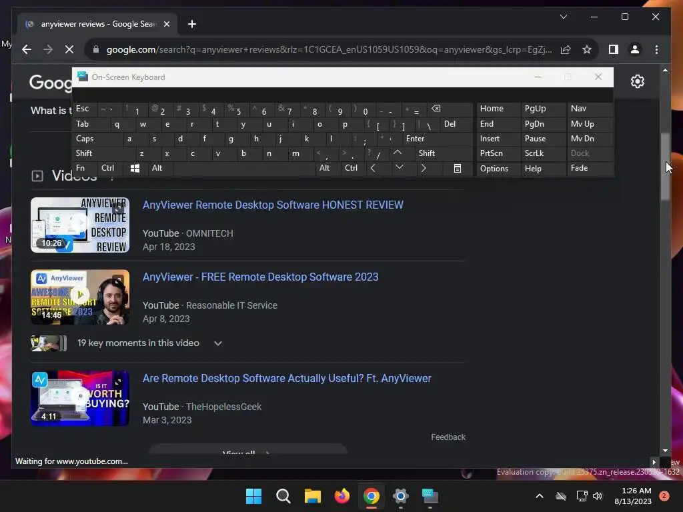Open Chrome side panel icon
The width and height of the screenshot is (683, 512).
tap(614, 49)
